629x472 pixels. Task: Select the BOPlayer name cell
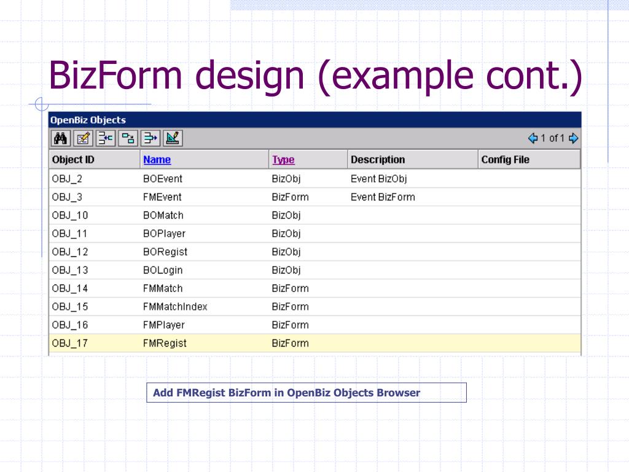164,234
